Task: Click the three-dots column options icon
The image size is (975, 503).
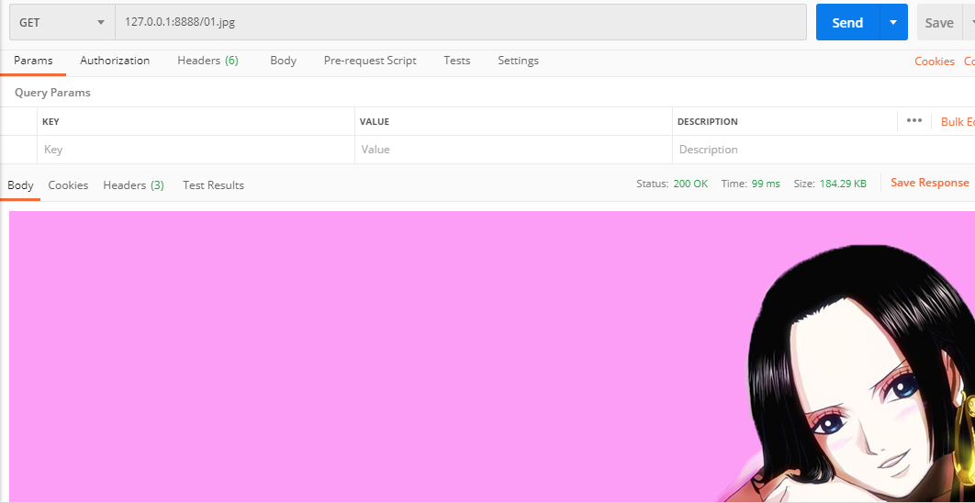Action: (x=914, y=120)
